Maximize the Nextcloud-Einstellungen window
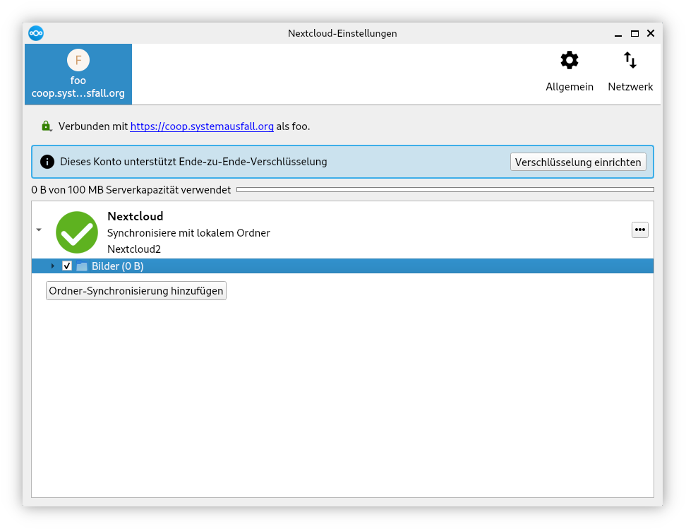 634,33
